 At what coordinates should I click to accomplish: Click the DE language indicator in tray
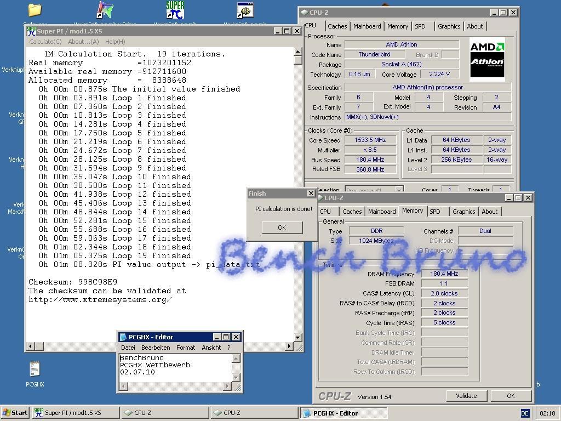tap(524, 413)
